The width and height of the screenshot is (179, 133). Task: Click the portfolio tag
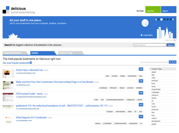[115, 76]
